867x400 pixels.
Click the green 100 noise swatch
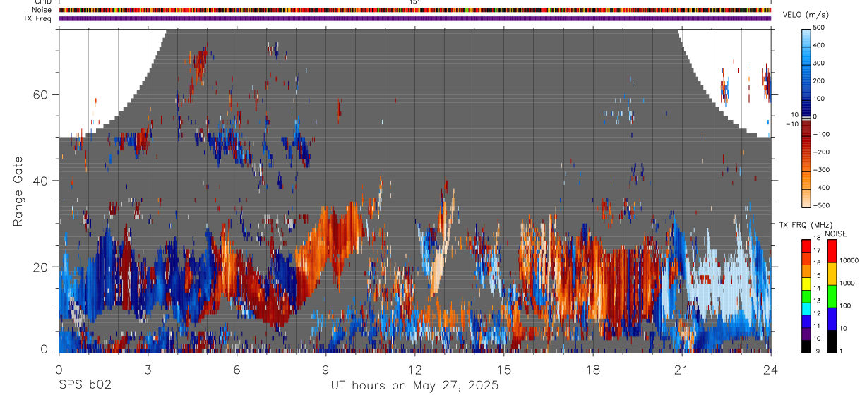(x=832, y=296)
